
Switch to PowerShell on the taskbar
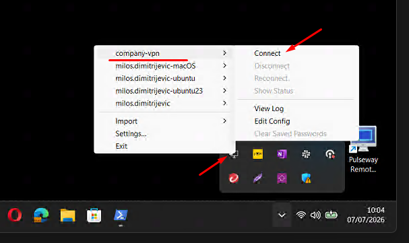121,215
